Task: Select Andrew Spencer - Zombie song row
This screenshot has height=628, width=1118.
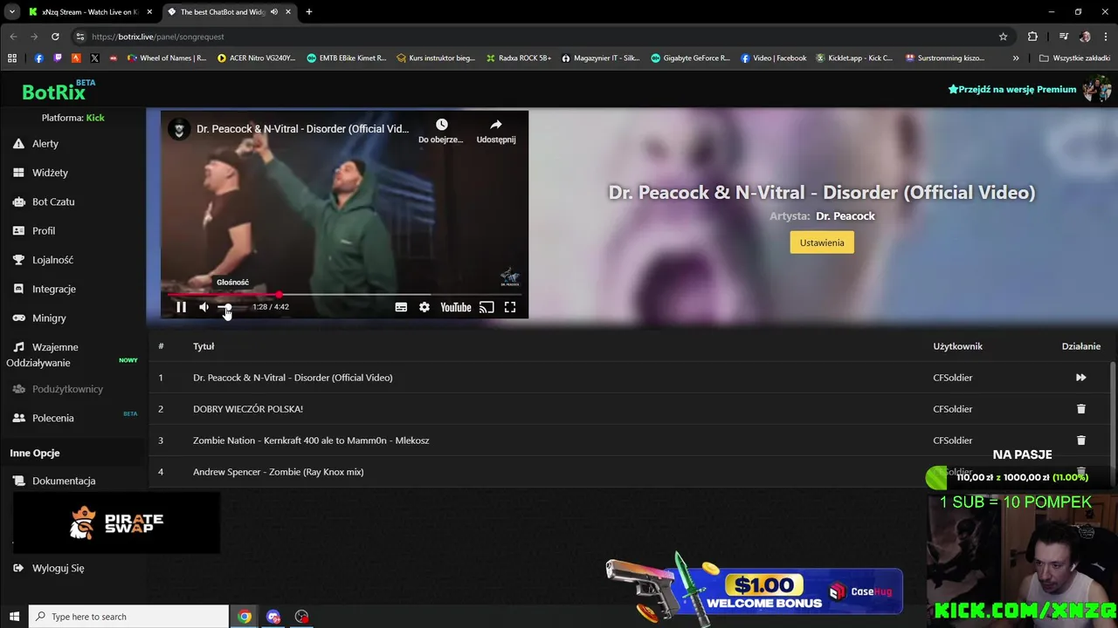Action: 629,472
